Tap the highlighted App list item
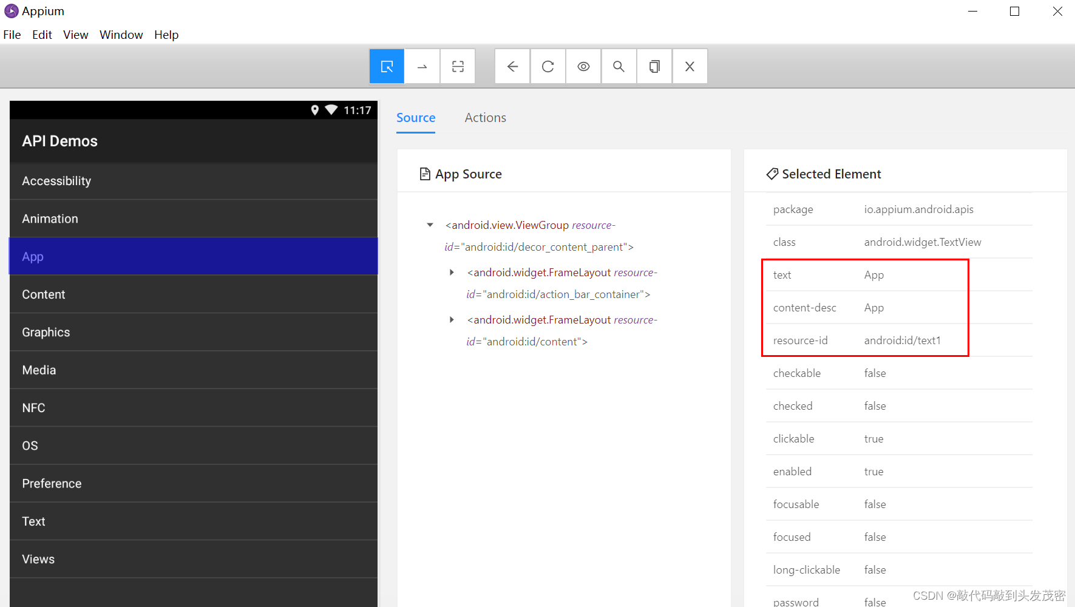Viewport: 1075px width, 607px height. point(194,256)
